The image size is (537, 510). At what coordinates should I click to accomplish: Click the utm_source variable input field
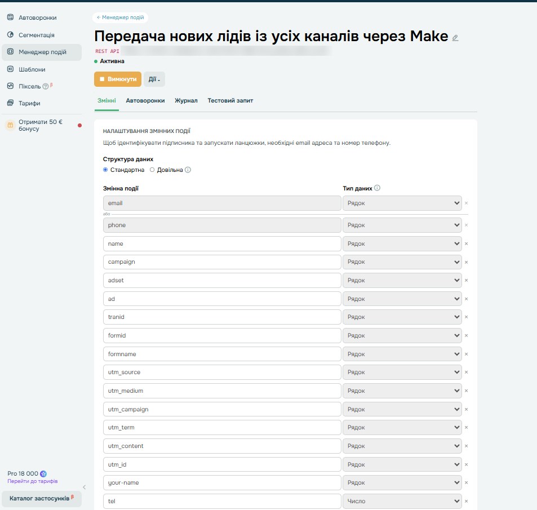[222, 372]
